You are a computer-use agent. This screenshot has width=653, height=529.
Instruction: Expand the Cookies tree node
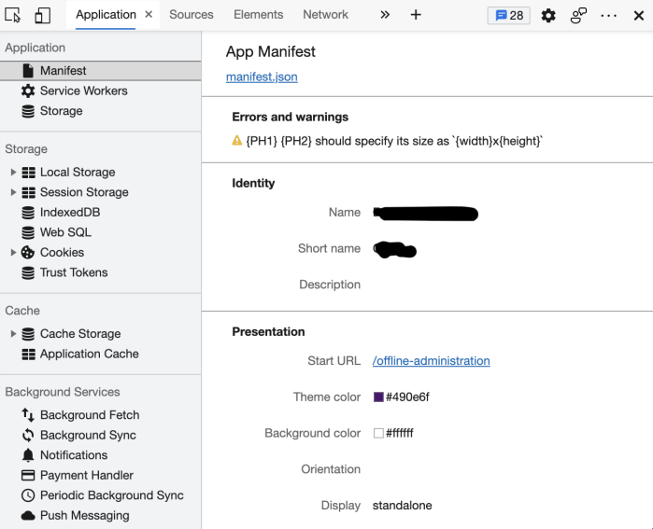pyautogui.click(x=13, y=253)
